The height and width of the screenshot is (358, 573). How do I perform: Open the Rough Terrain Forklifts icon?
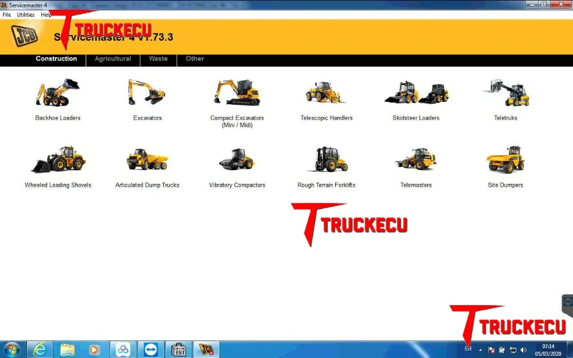(x=327, y=159)
